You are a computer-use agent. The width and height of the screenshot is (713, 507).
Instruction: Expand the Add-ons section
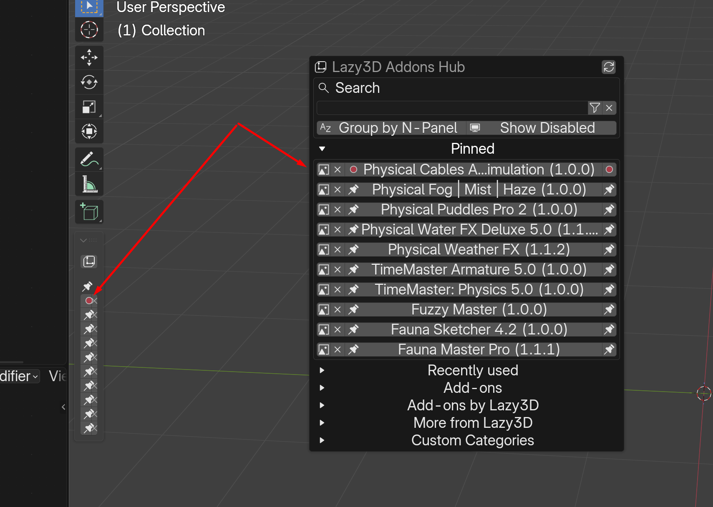[x=322, y=388]
